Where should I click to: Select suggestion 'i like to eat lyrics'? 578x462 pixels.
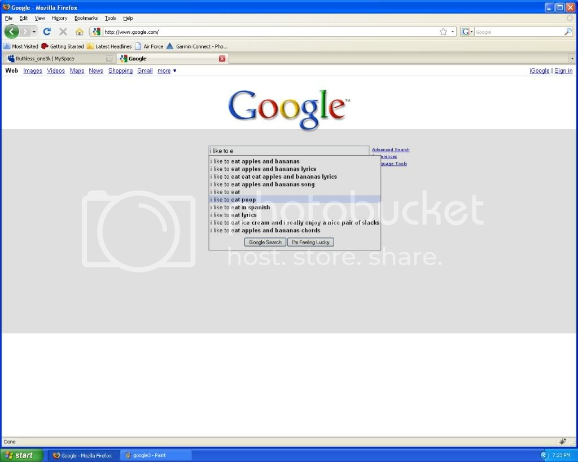coord(295,215)
